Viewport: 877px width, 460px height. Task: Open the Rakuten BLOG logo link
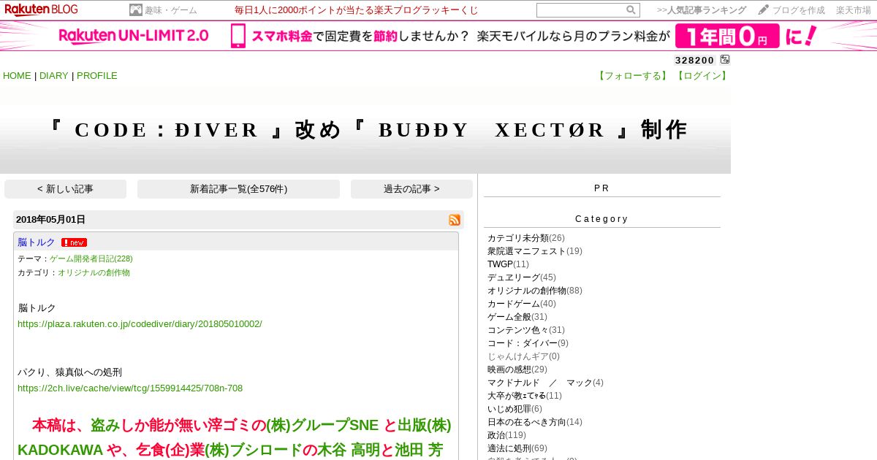coord(42,9)
